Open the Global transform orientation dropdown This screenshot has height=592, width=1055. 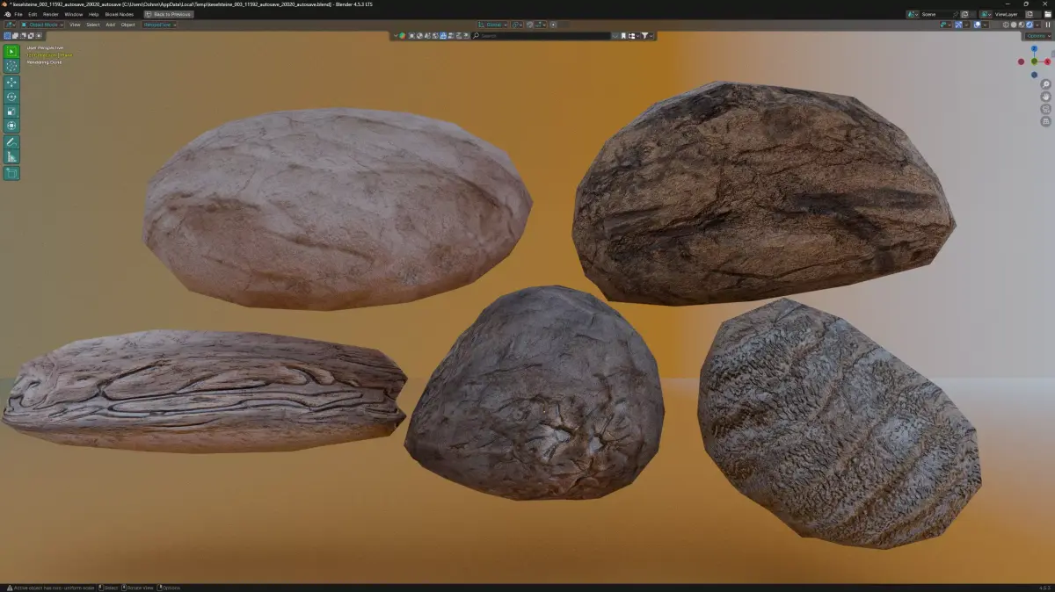(492, 25)
